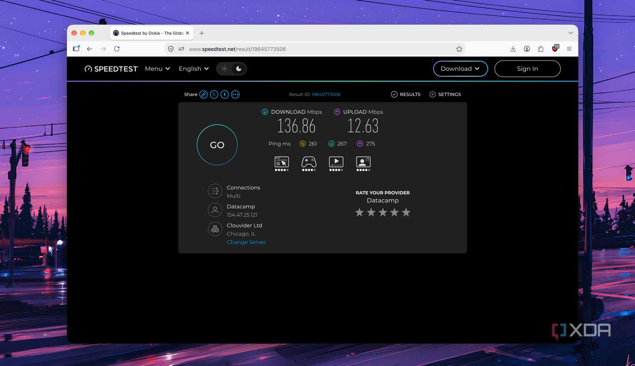Click idle ping value 261
Viewport: 635px width, 366px height.
[x=313, y=144]
